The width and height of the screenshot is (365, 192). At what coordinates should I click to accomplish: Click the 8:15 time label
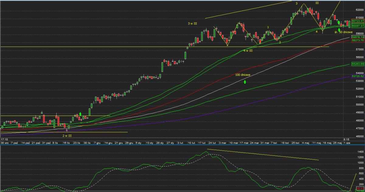pyautogui.click(x=346, y=139)
